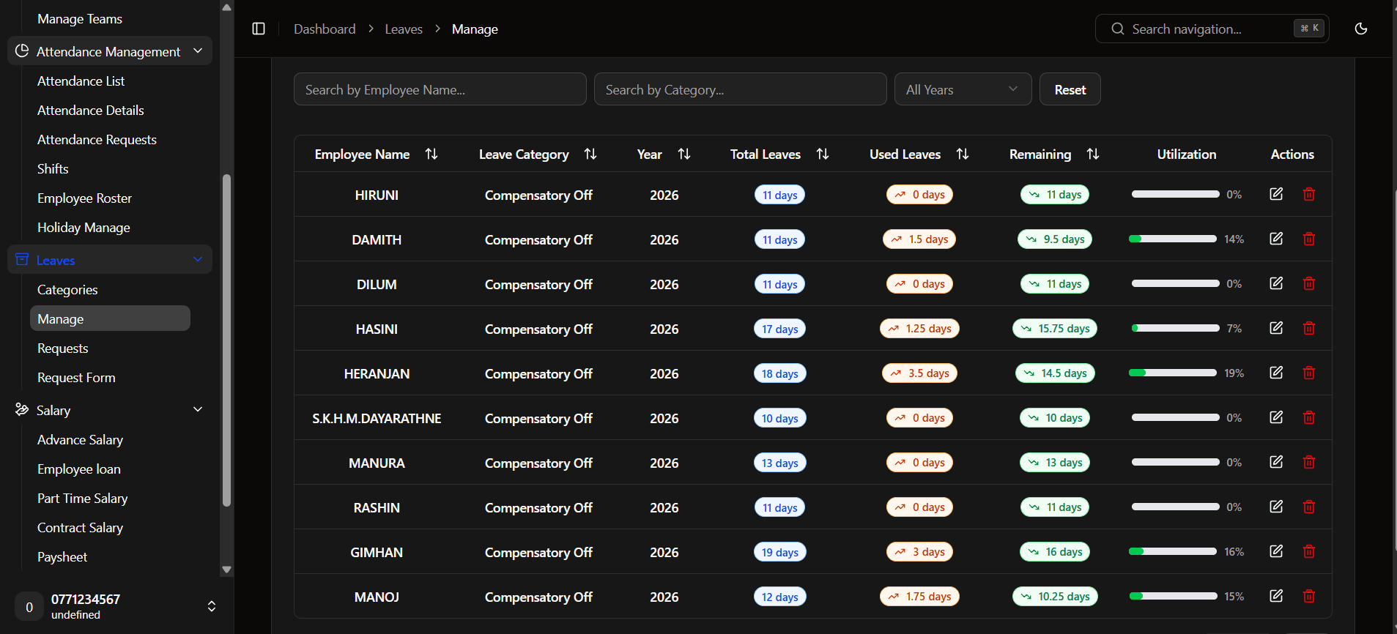Edit GIMHAN's leave record

pyautogui.click(x=1276, y=551)
